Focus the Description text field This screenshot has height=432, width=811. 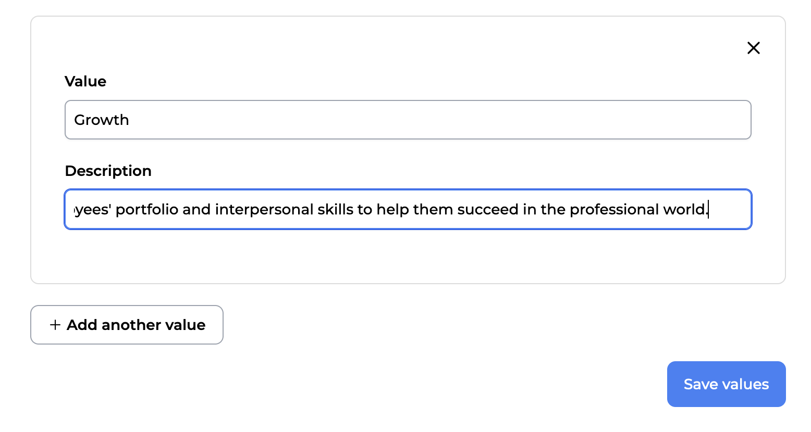[408, 209]
